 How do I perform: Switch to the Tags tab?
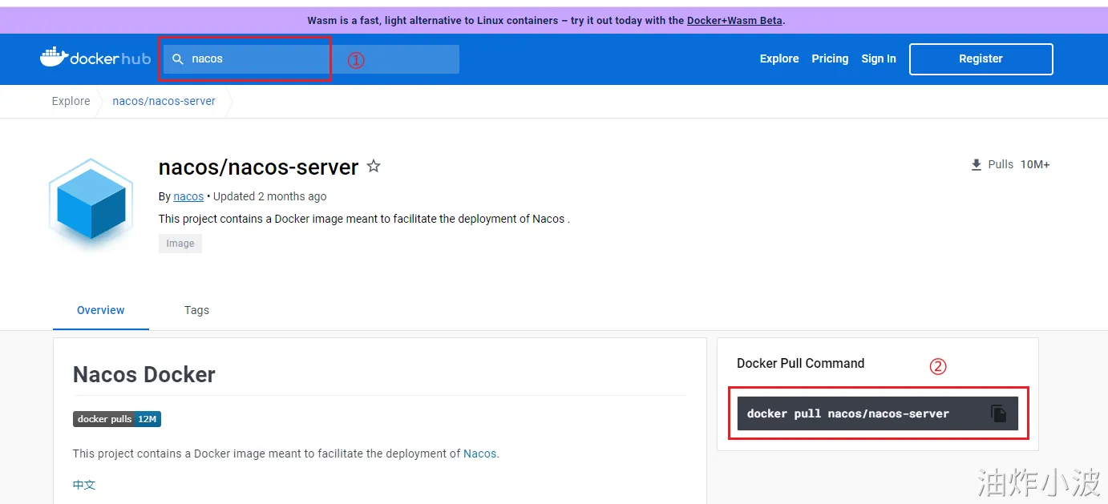(x=196, y=310)
